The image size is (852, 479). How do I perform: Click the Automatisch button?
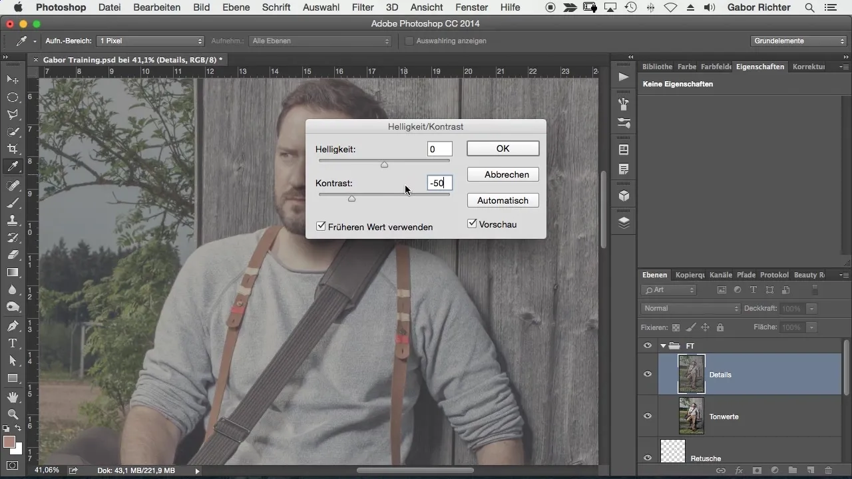[503, 200]
